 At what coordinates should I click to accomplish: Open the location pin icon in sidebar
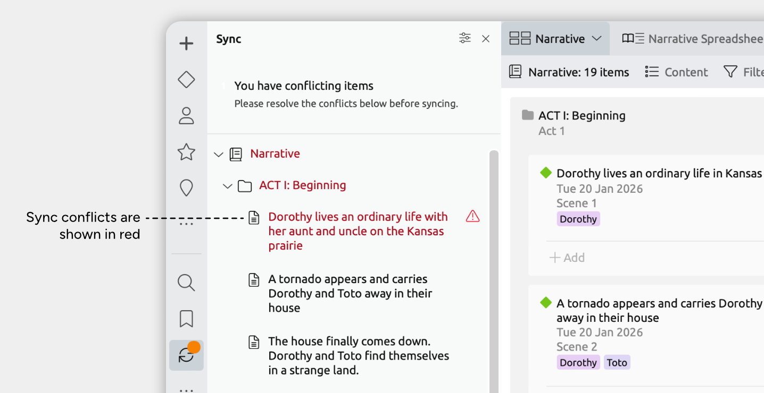186,188
